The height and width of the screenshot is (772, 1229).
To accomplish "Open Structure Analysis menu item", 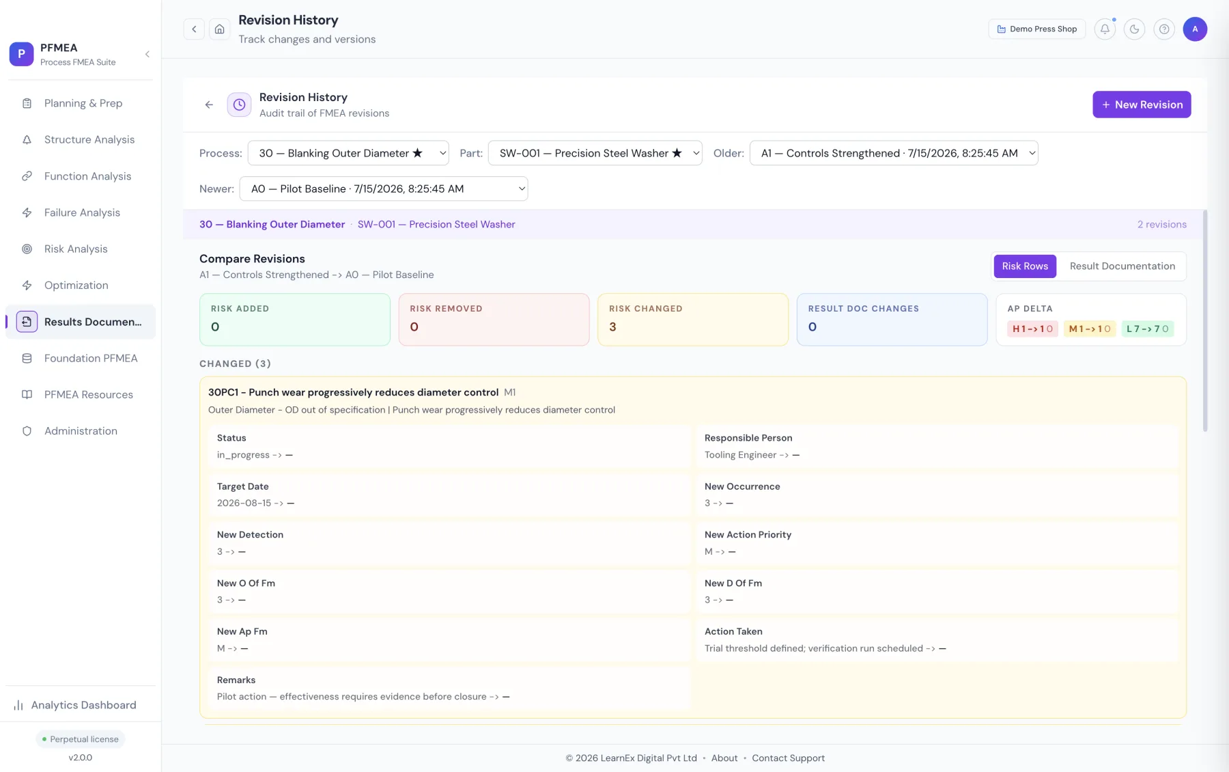I will tap(81, 139).
